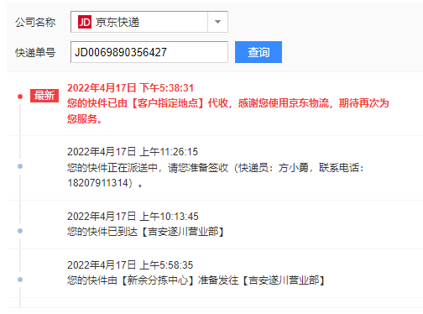The height and width of the screenshot is (314, 423).
Task: Select the 京东快递 company combo box
Action: point(149,22)
